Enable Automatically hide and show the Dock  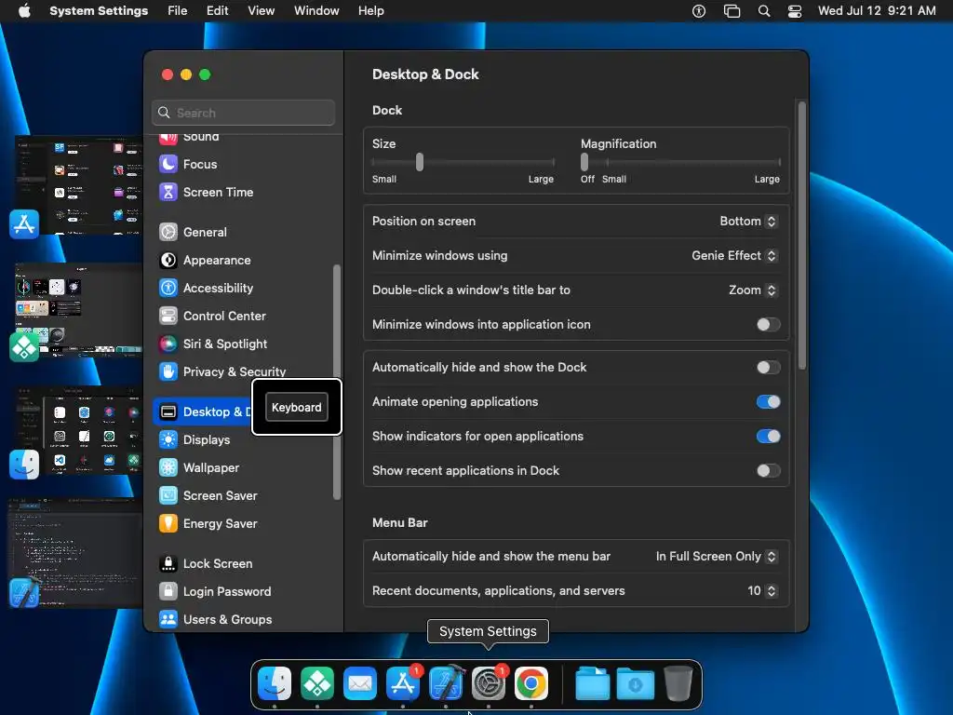coord(768,367)
